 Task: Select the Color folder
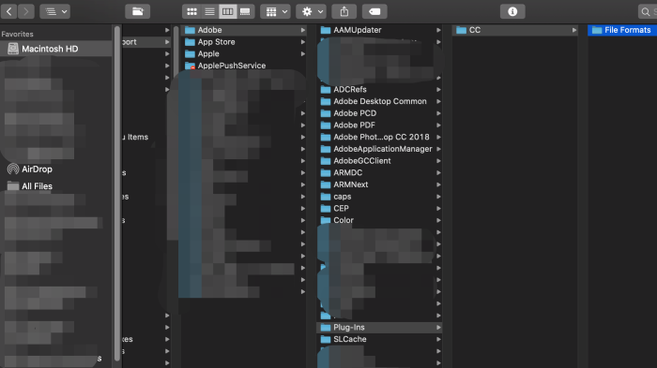380,220
